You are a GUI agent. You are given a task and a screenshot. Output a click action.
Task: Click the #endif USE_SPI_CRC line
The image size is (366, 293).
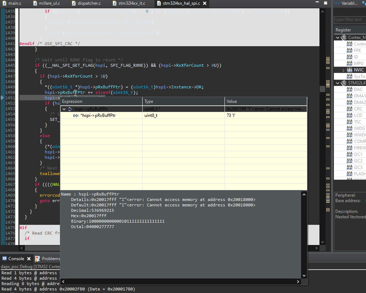coord(50,44)
